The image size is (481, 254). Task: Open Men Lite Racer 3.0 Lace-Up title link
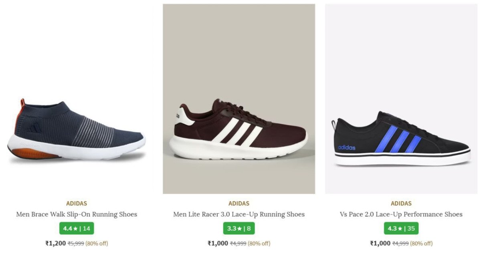(239, 214)
